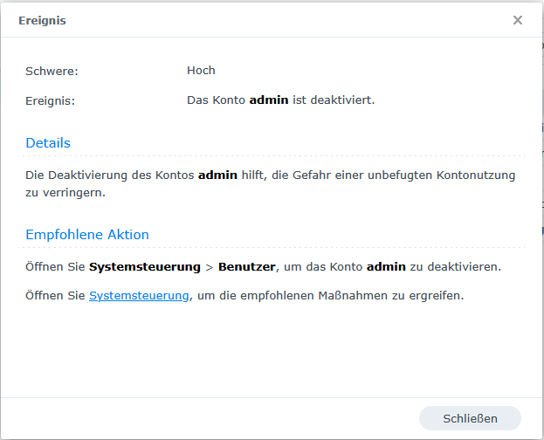Click the Empfohlene Aktion heading

point(87,235)
